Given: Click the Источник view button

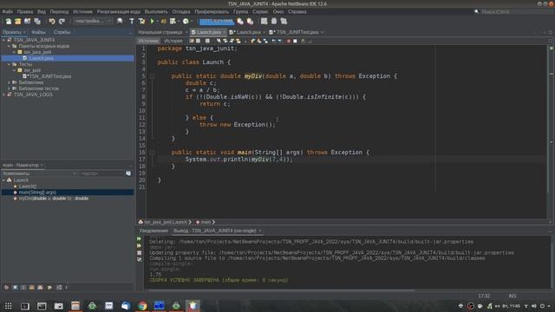Looking at the screenshot, I should 148,41.
